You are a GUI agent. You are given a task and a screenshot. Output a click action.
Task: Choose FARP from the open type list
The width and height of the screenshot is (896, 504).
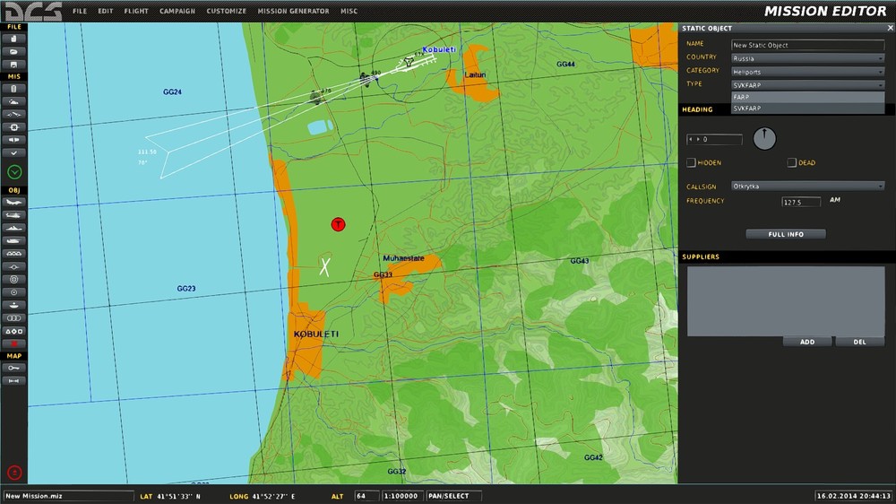click(807, 96)
